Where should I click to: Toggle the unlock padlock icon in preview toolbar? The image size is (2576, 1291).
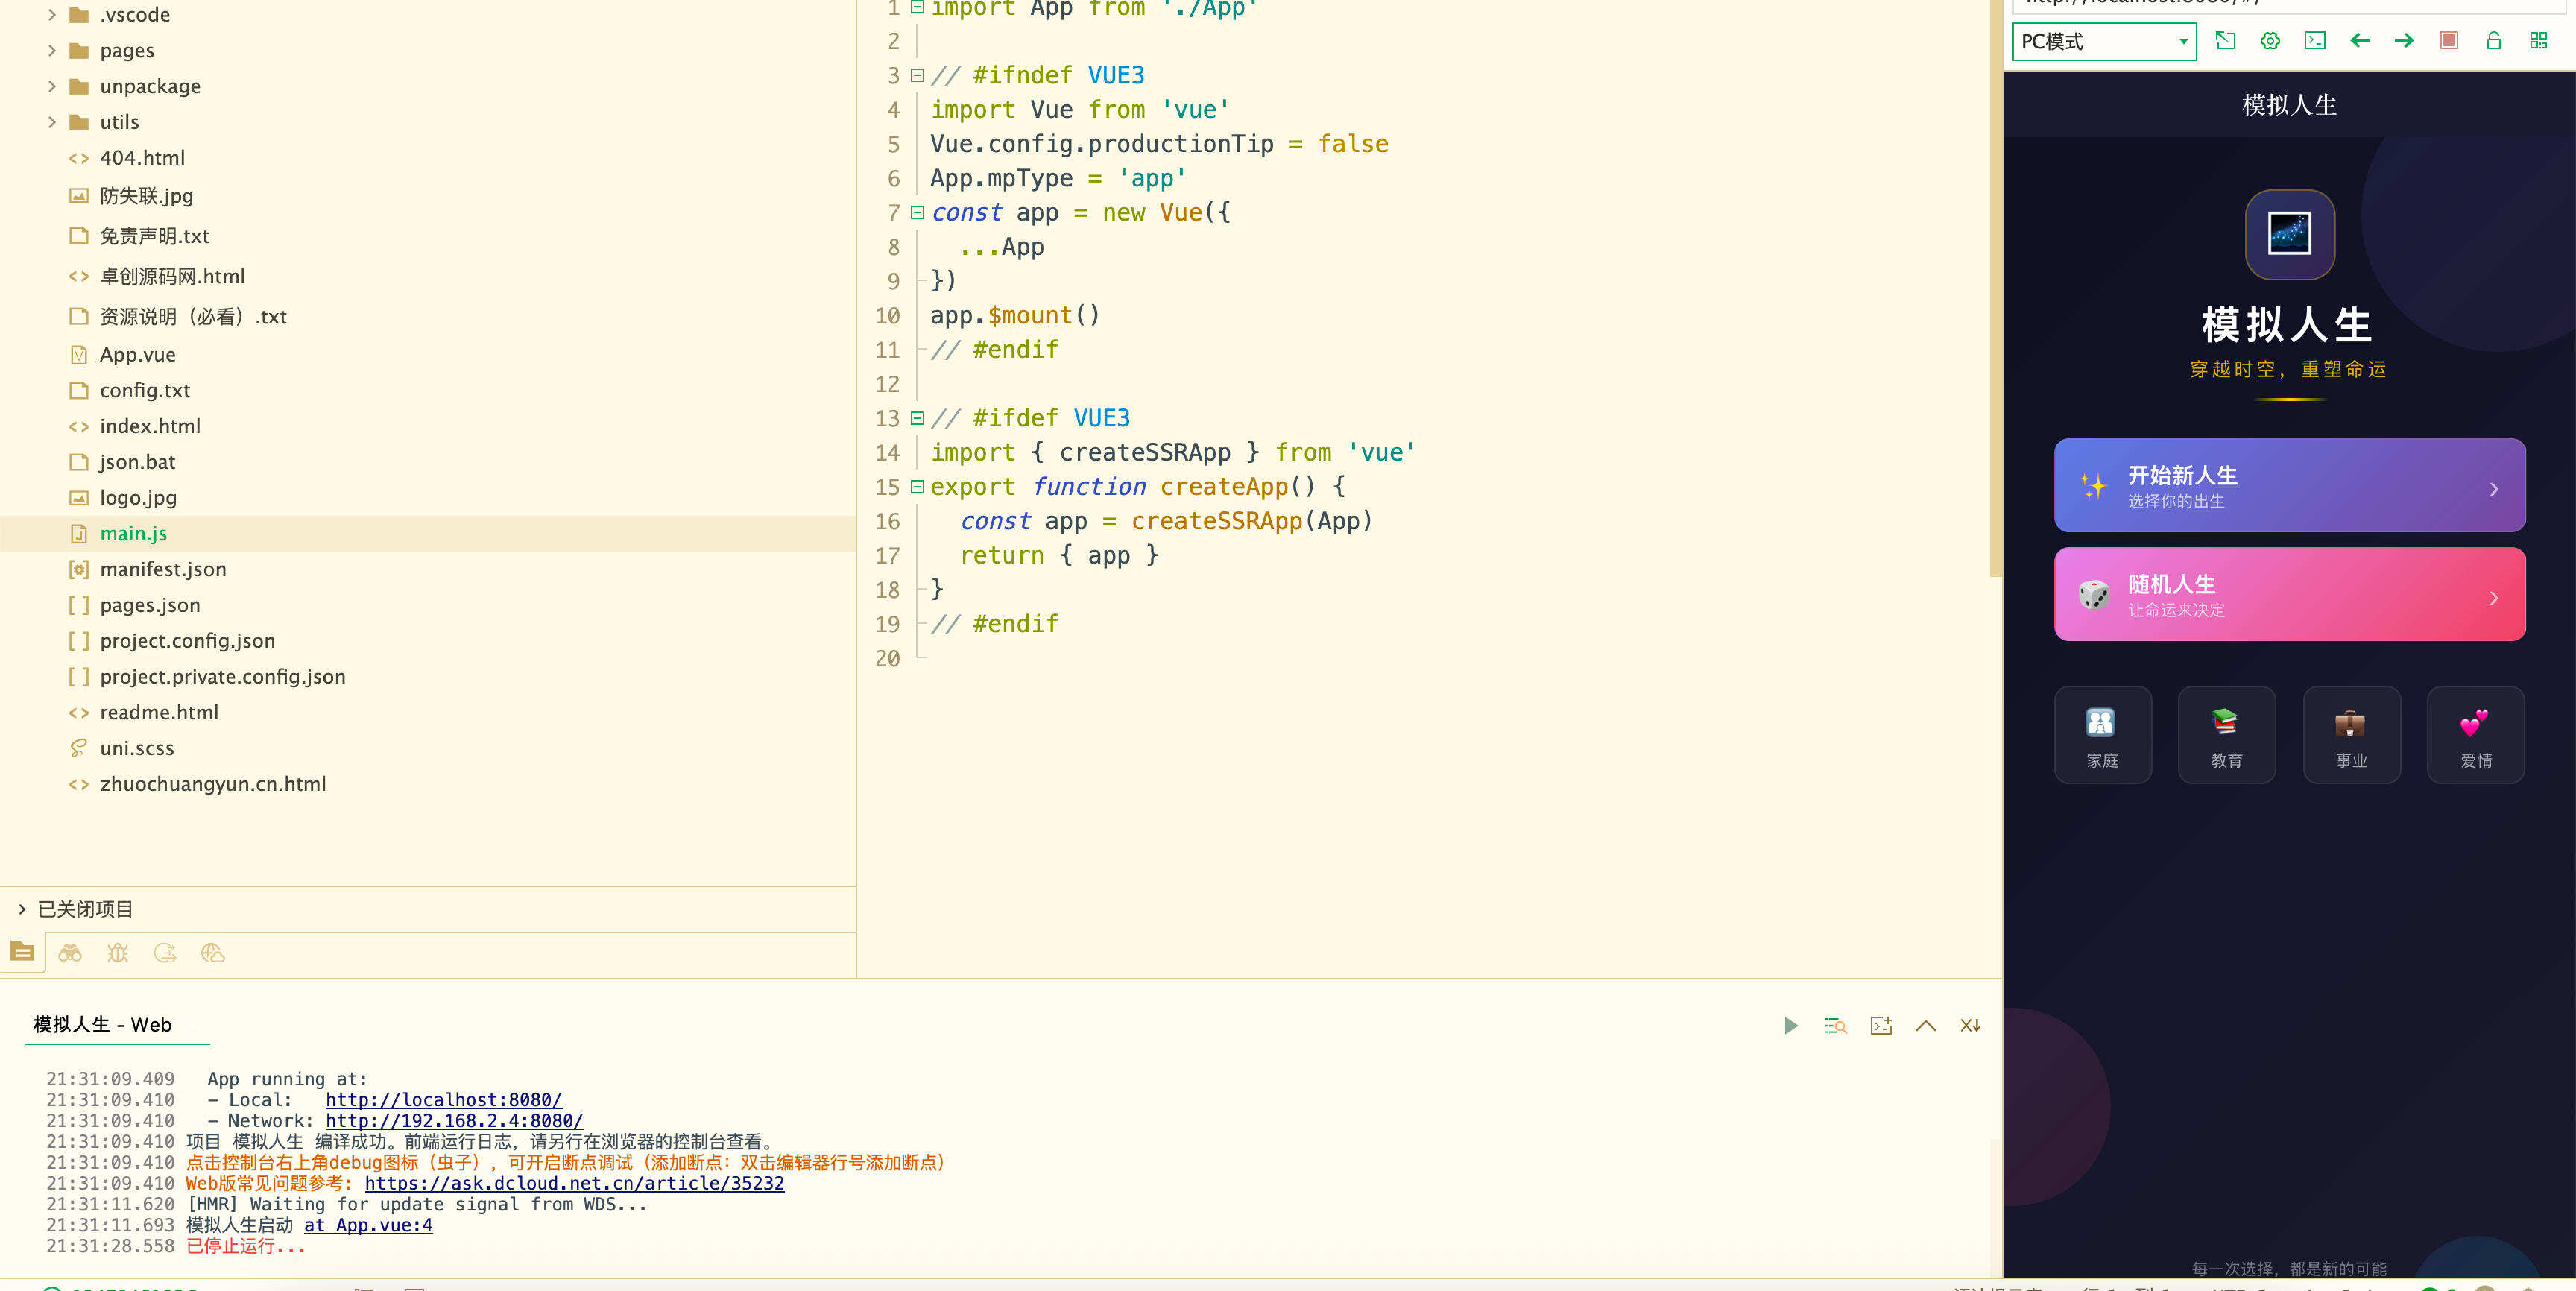click(2493, 41)
